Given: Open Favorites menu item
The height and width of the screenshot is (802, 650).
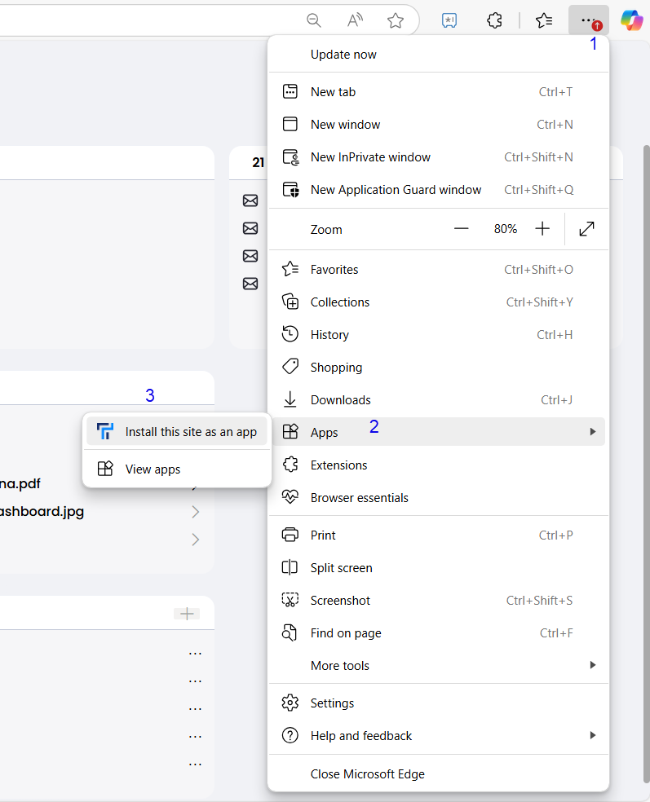Looking at the screenshot, I should click(x=438, y=270).
